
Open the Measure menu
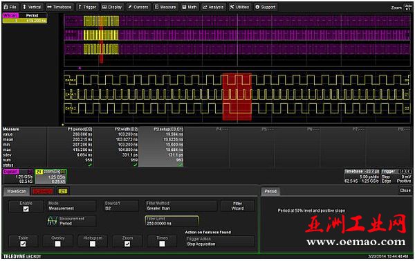165,7
